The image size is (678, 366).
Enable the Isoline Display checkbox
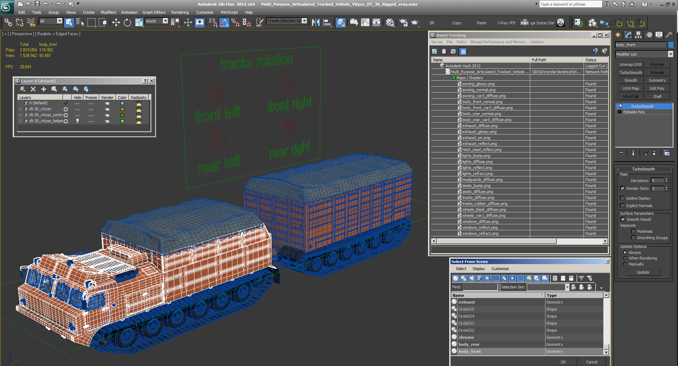tap(622, 198)
